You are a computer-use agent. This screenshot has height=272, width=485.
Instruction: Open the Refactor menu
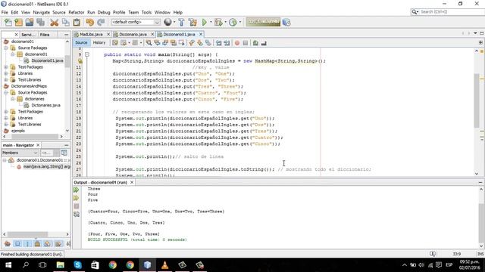pyautogui.click(x=77, y=12)
